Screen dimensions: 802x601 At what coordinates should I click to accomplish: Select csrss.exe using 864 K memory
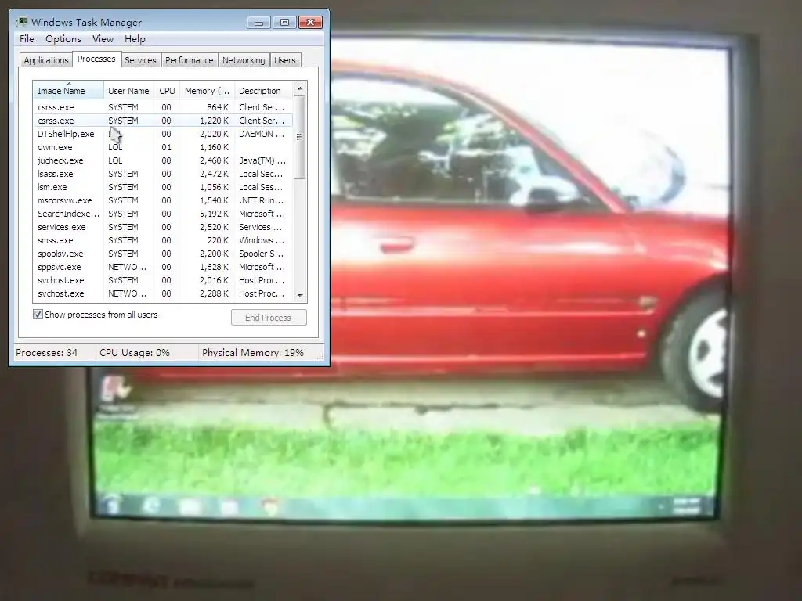pyautogui.click(x=163, y=107)
